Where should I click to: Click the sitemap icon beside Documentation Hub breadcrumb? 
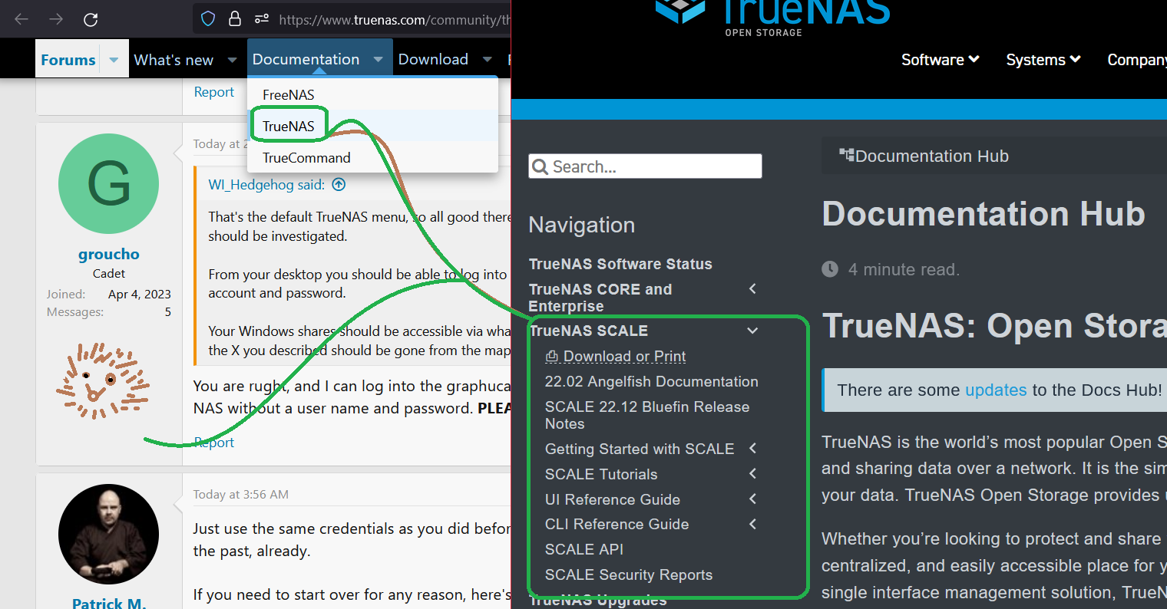tap(847, 155)
